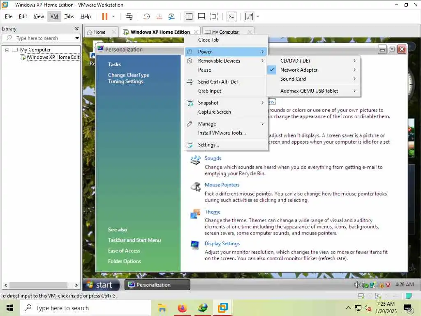Switch to the Home tab
Image resolution: width=421 pixels, height=316 pixels.
pyautogui.click(x=99, y=32)
